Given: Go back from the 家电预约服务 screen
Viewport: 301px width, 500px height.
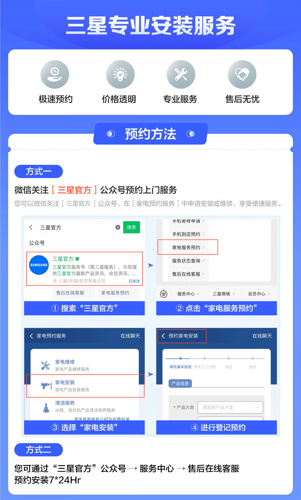Looking at the screenshot, I should click(31, 336).
